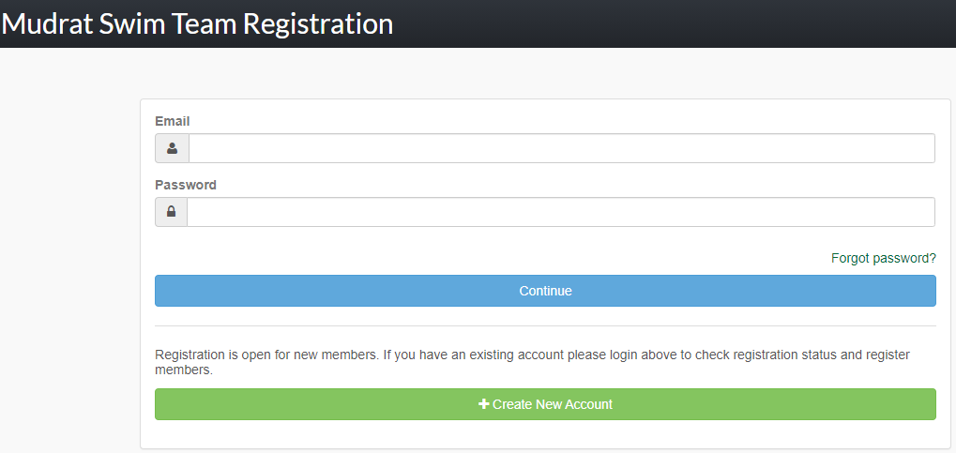The width and height of the screenshot is (956, 453).
Task: Click the word members. ending the notice
Action: click(184, 370)
